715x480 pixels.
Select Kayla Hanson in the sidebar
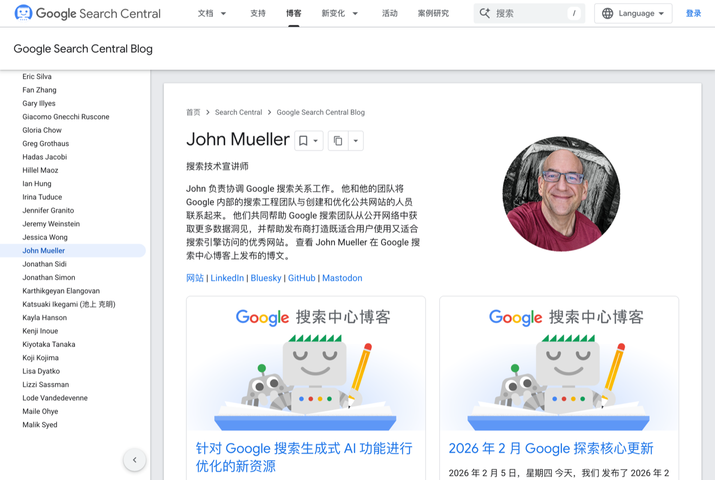click(x=44, y=318)
